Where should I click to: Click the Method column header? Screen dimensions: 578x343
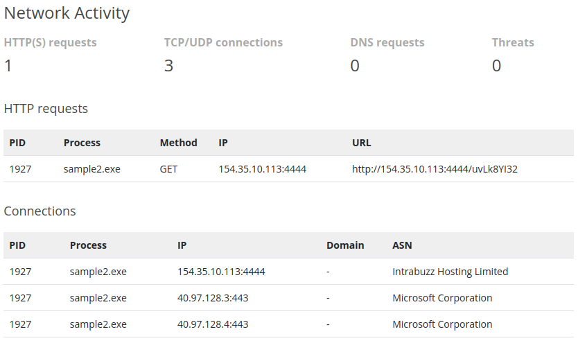click(x=178, y=143)
